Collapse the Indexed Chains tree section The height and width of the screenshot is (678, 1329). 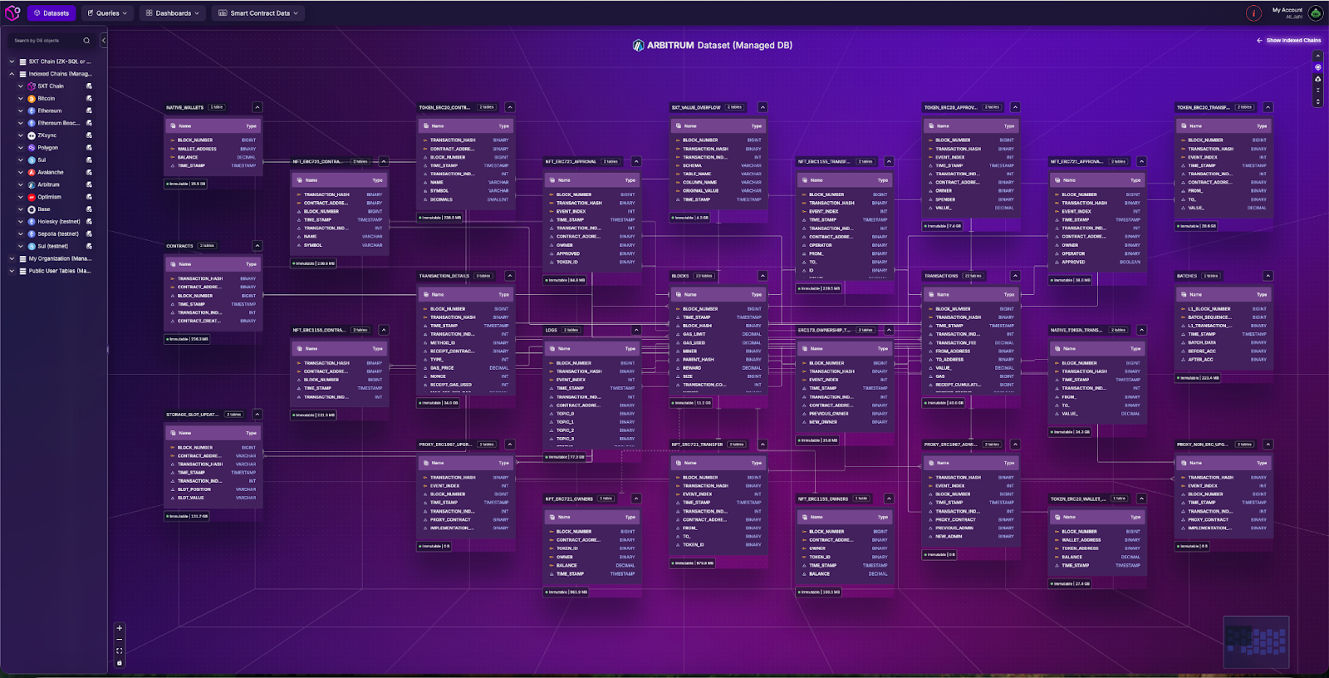pos(12,74)
